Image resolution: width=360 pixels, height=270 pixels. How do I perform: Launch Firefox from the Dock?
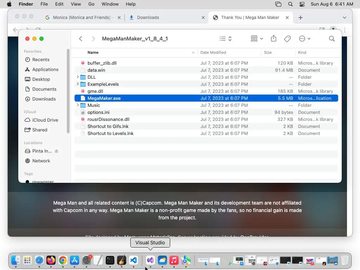(x=51, y=260)
